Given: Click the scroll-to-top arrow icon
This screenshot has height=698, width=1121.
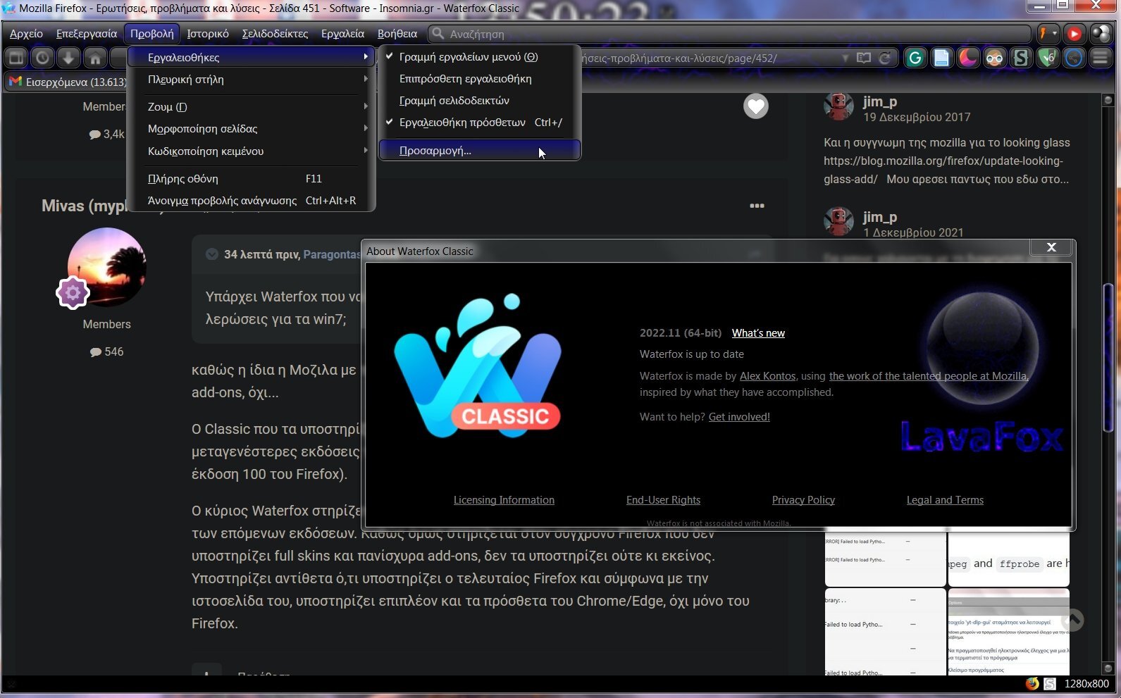Looking at the screenshot, I should tap(1072, 620).
